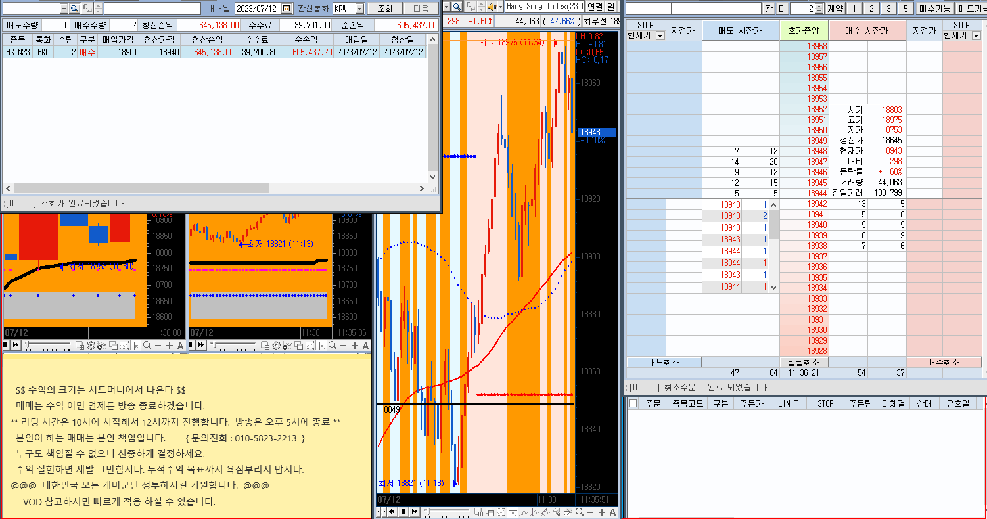Click the 매도취소 cancel-sell button

(x=664, y=362)
